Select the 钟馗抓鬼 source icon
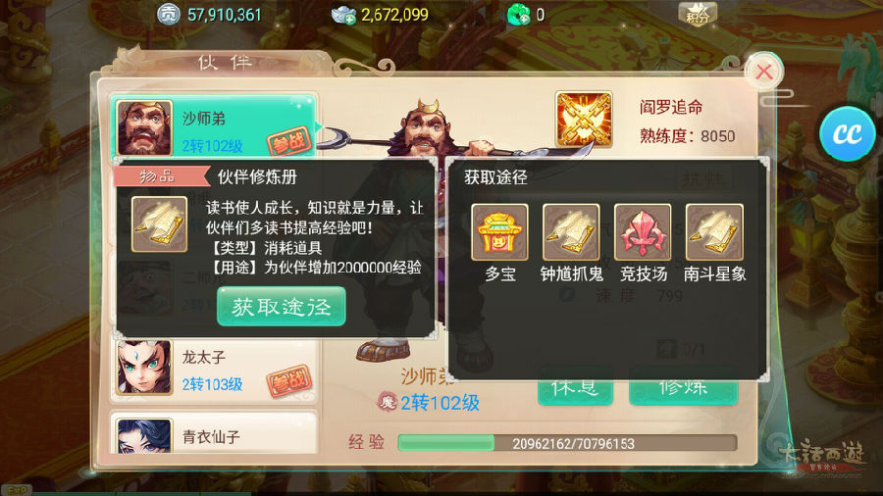The height and width of the screenshot is (496, 883). coord(571,232)
